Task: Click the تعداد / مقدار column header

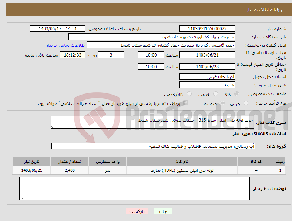Action: pos(70,161)
